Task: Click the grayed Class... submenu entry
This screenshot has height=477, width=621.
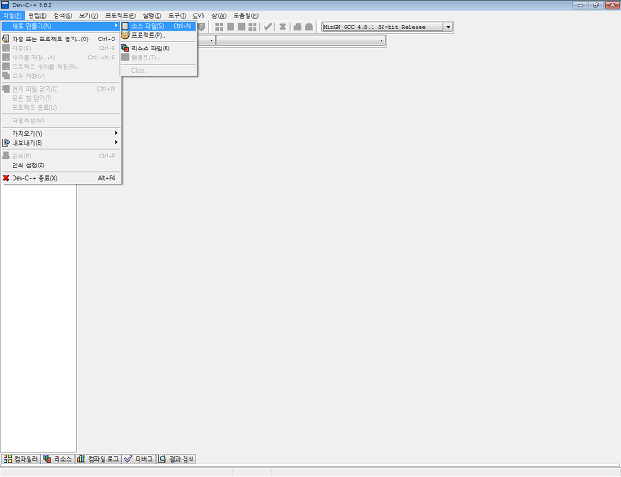Action: click(158, 70)
